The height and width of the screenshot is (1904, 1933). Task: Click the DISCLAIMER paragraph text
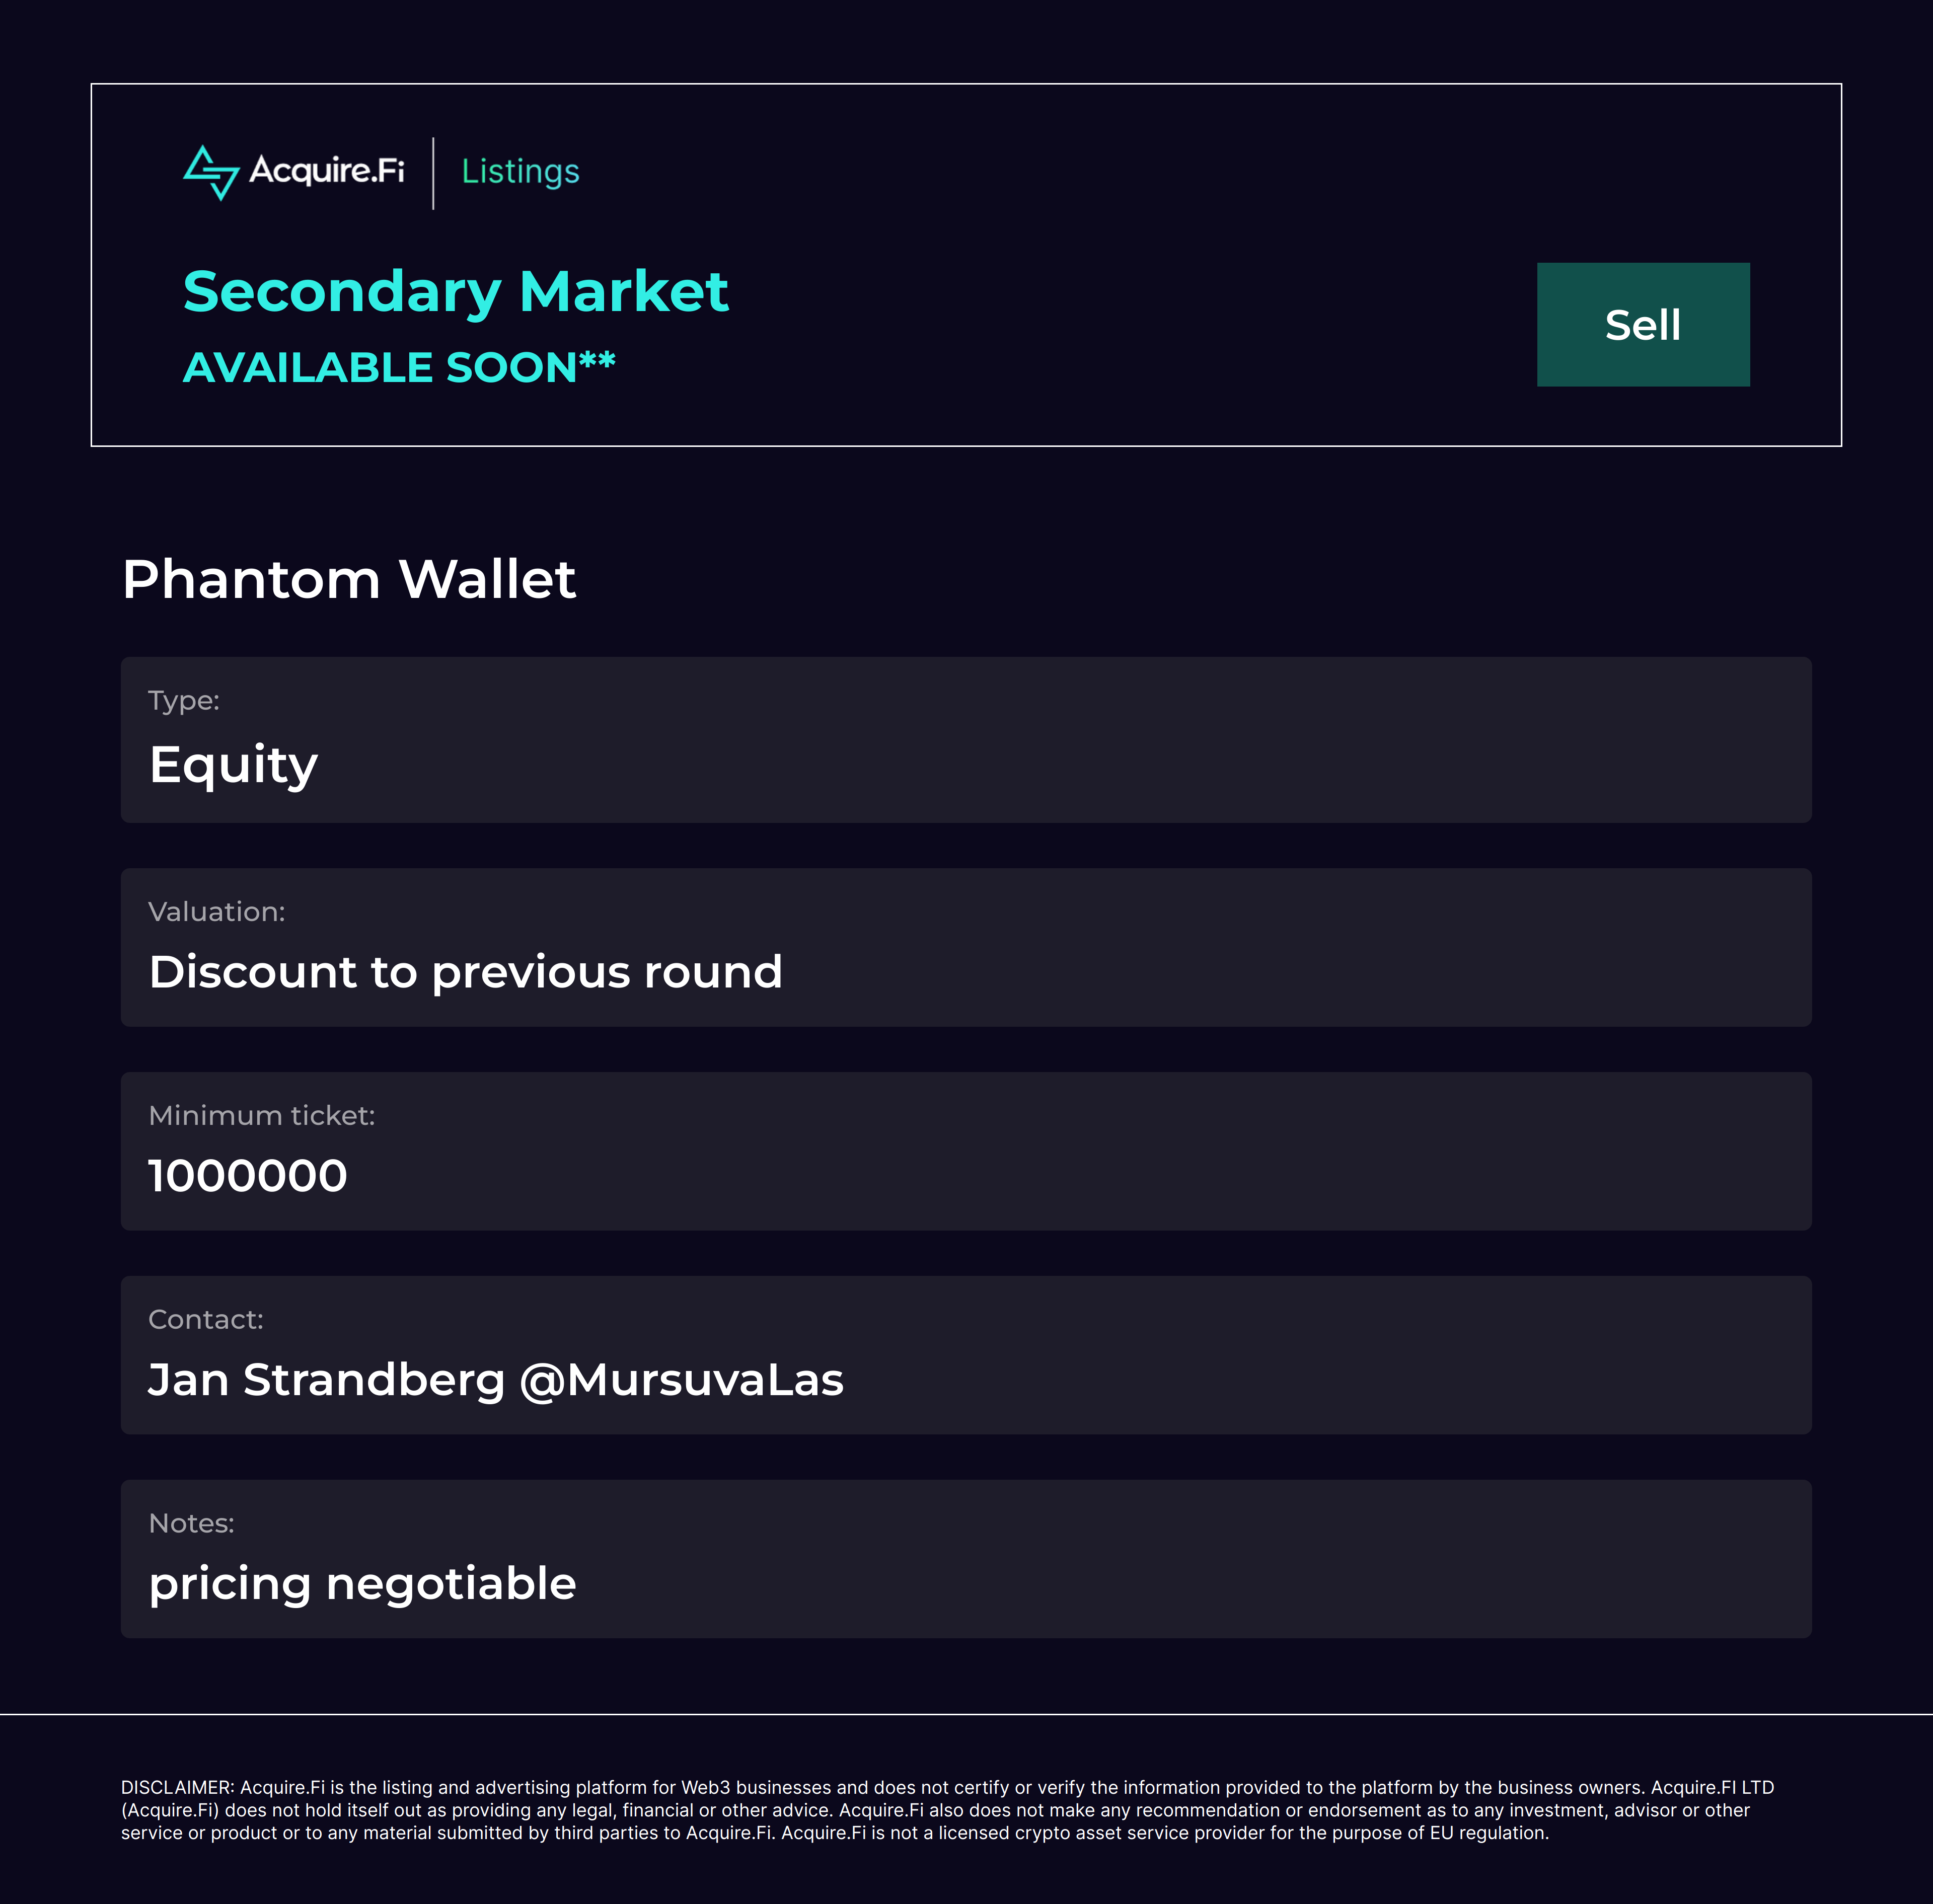(947, 1810)
